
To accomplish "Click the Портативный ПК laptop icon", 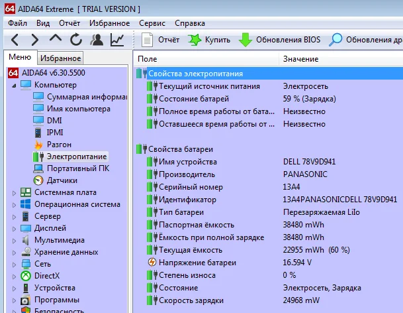I will click(x=38, y=168).
